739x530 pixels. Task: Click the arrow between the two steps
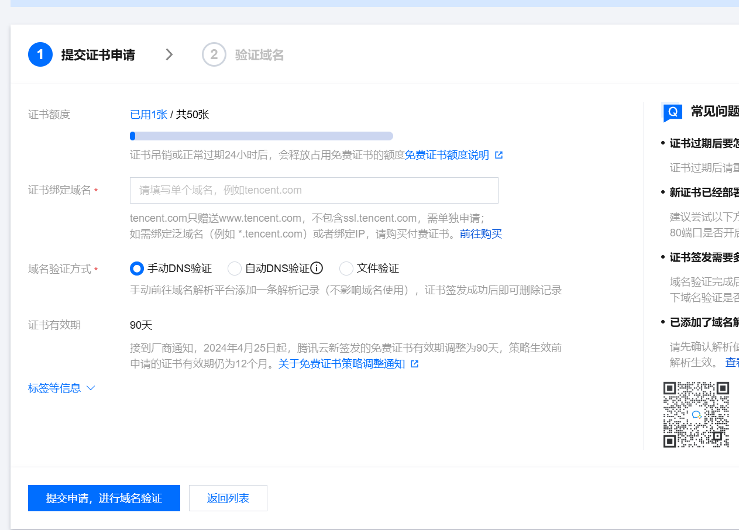169,54
